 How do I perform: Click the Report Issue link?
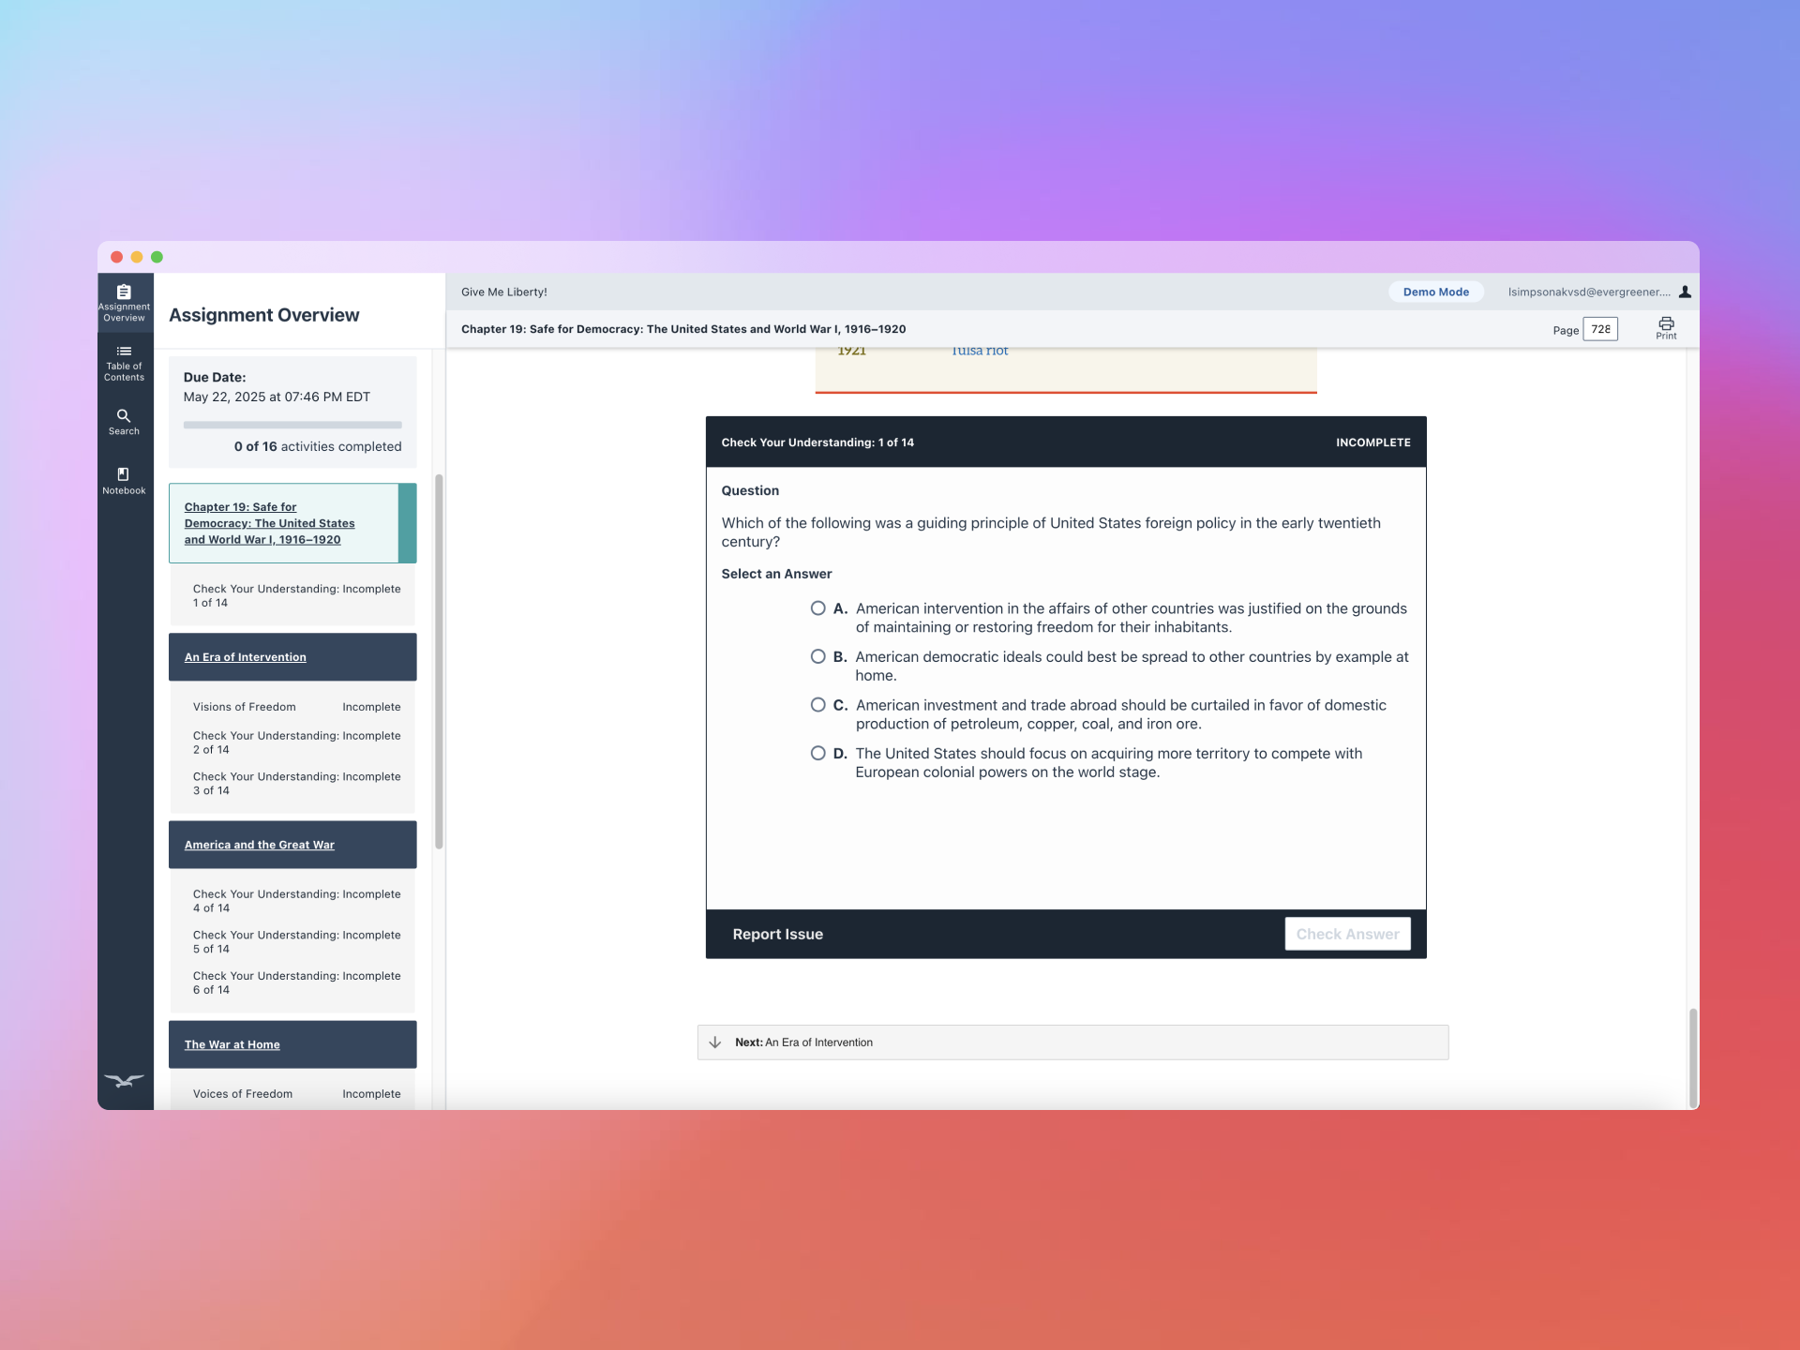click(x=777, y=934)
